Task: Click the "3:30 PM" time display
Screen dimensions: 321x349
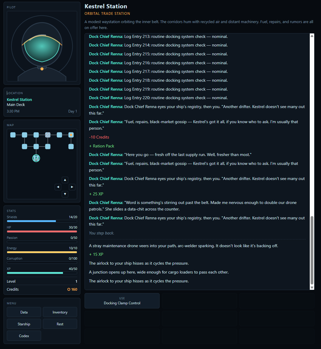Action: tap(13, 111)
